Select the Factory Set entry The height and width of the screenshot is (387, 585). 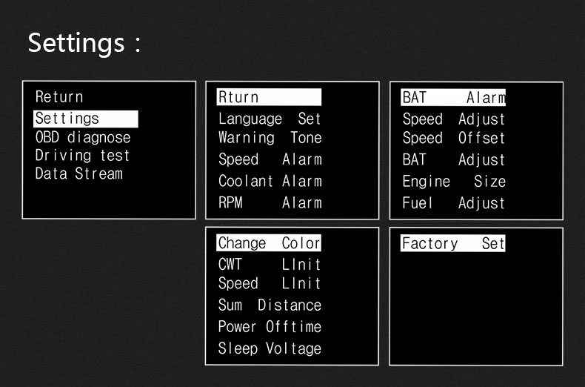click(x=453, y=243)
